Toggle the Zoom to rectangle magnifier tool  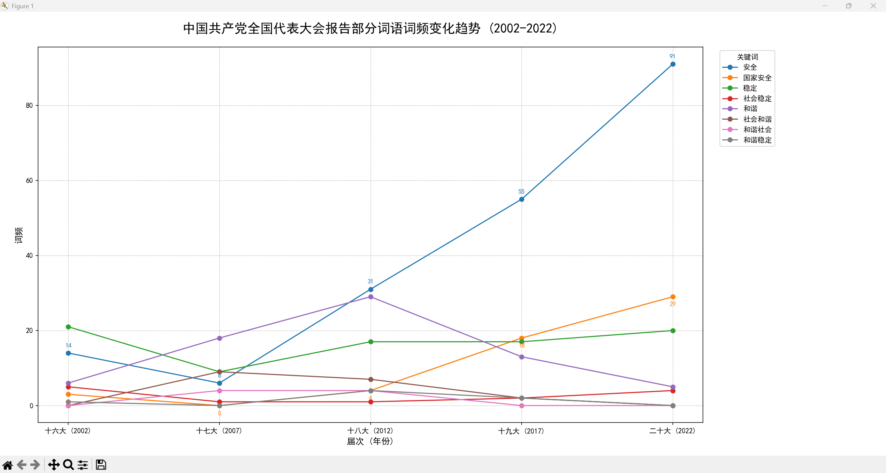(x=69, y=465)
